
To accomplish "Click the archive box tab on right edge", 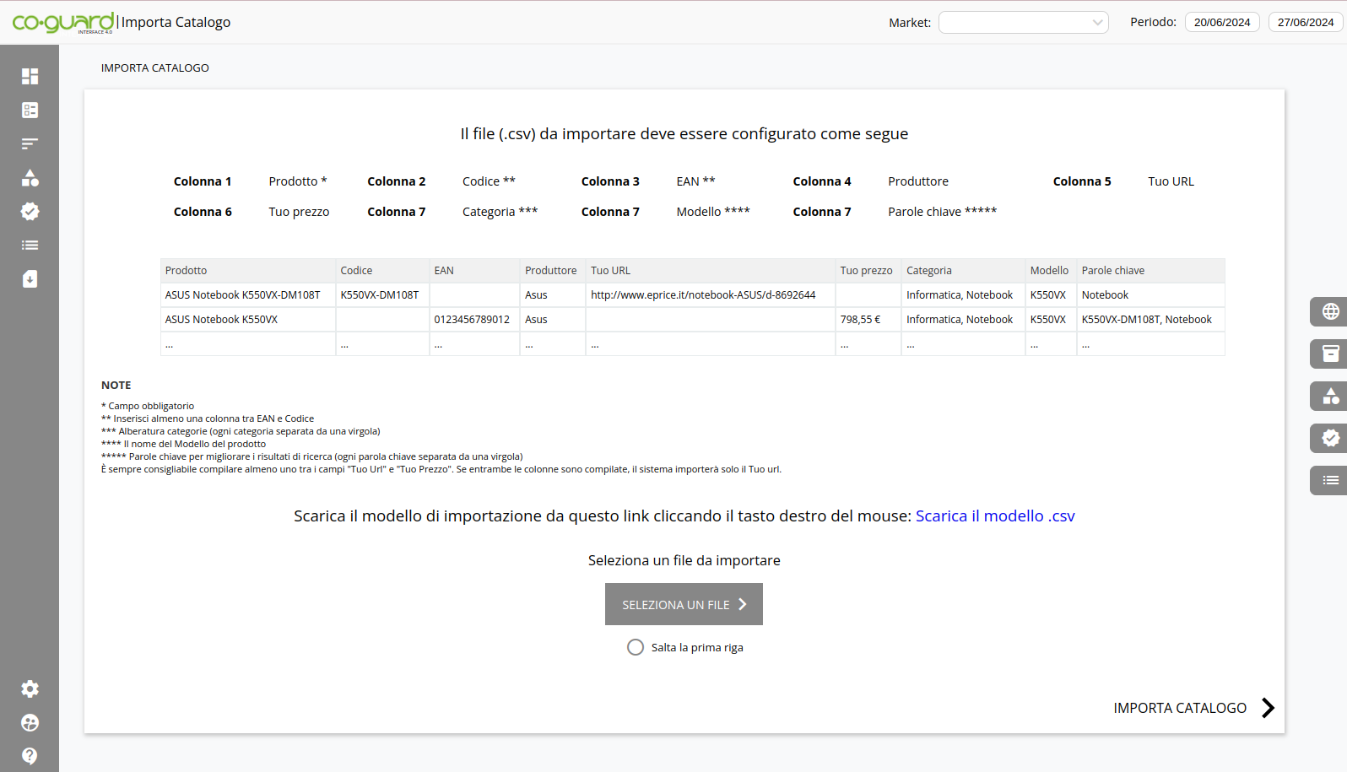I will pyautogui.click(x=1330, y=354).
